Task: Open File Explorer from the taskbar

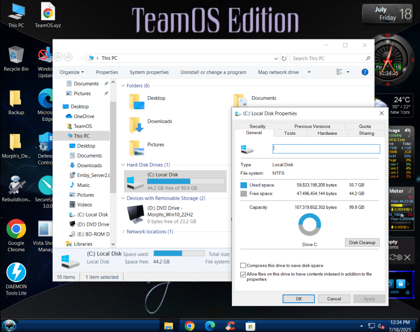Action: (168, 326)
